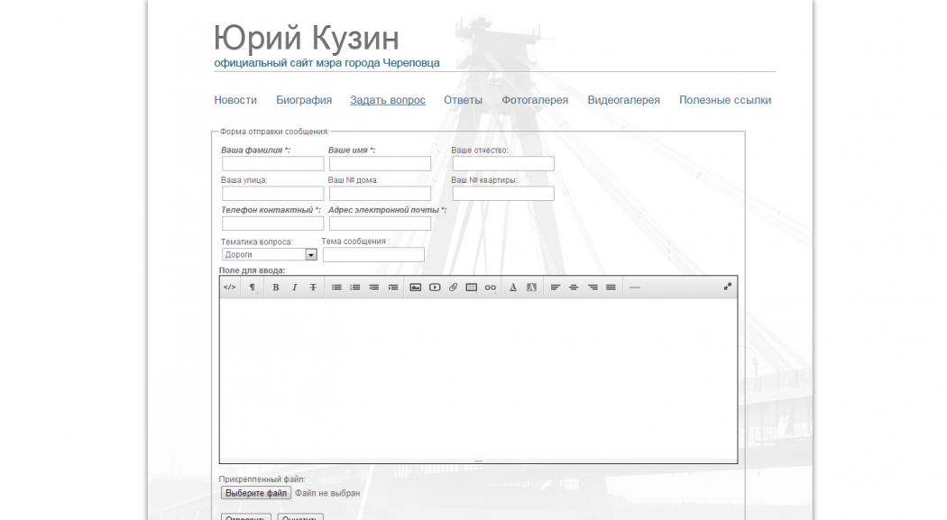Toggle HTML source code view in editor

pos(229,287)
